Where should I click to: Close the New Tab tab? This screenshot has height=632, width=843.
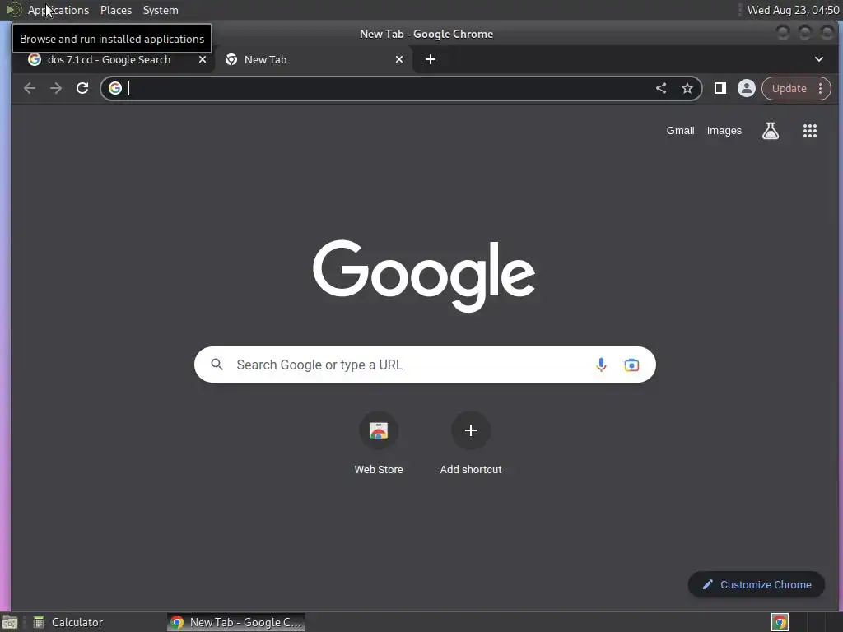coord(399,59)
